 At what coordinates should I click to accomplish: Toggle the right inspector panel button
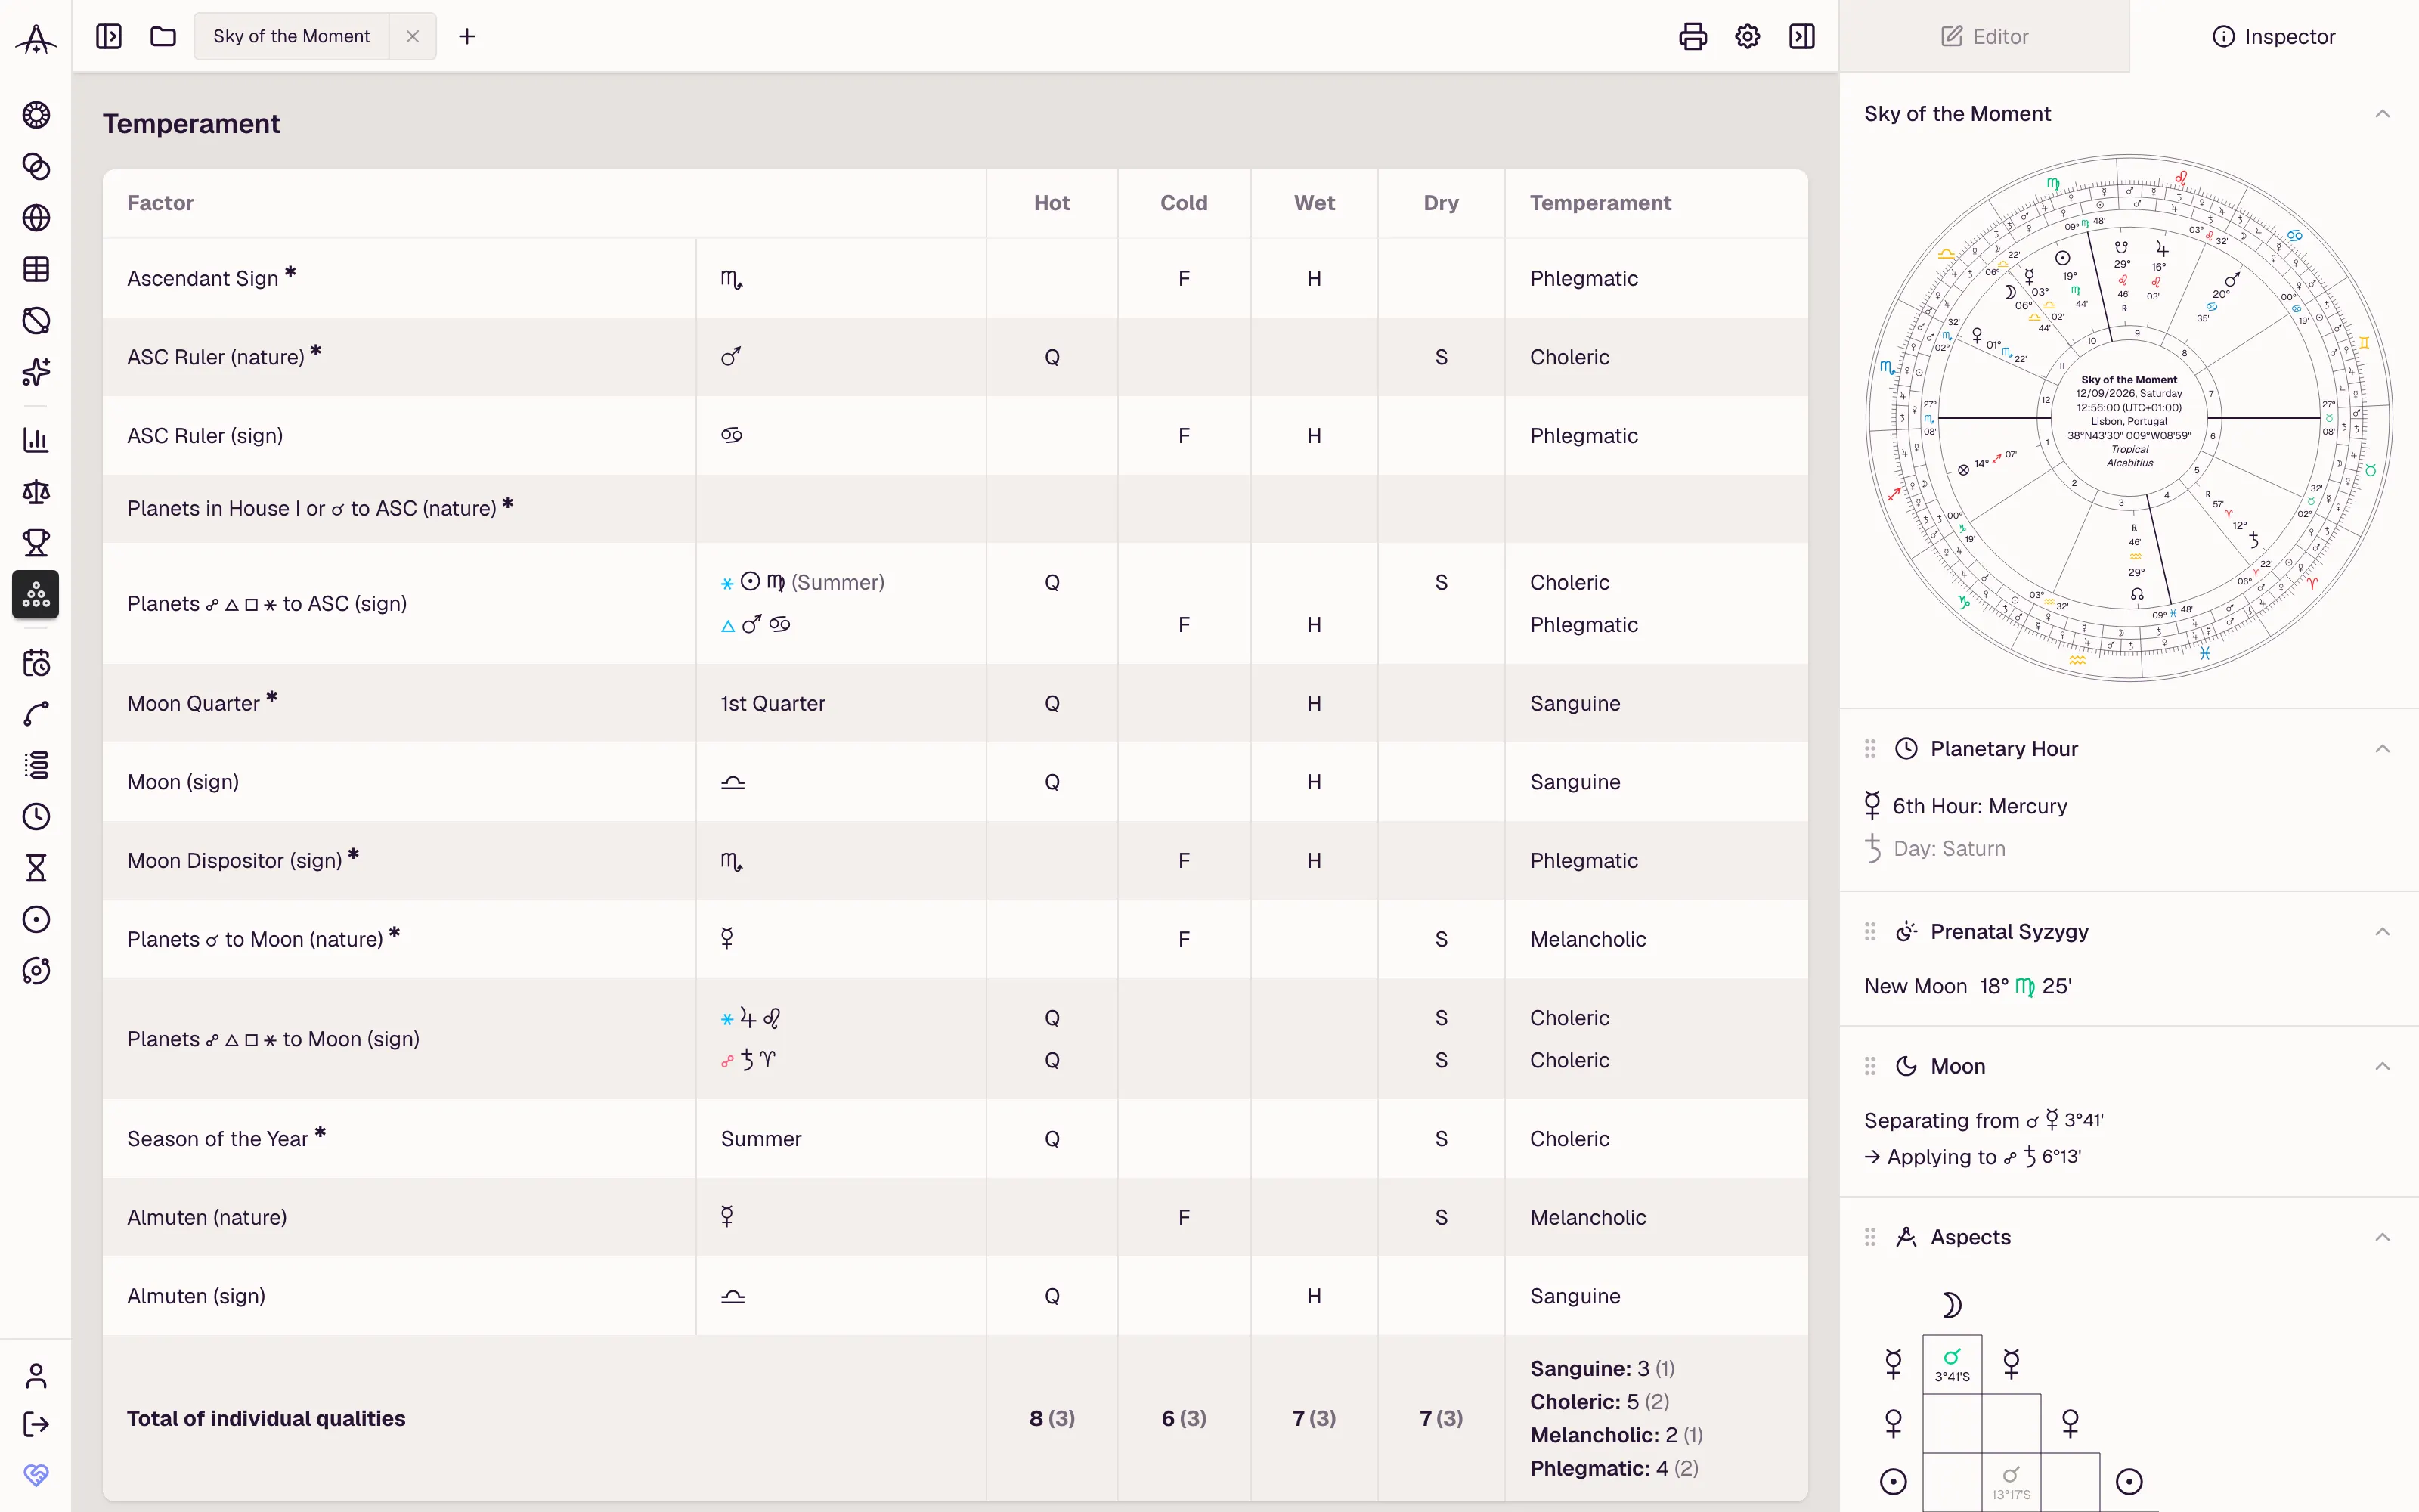[x=1802, y=37]
